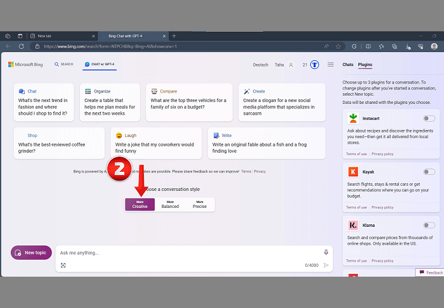Open Klarna Privacy policy link

[382, 260]
